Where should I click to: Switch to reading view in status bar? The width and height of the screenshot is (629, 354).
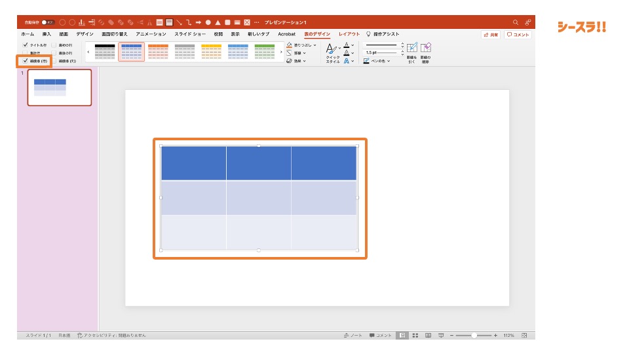(x=428, y=335)
